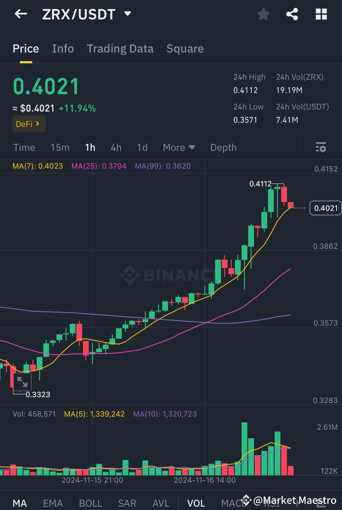Image resolution: width=342 pixels, height=510 pixels.
Task: Tap the back arrow to exit chart
Action: (x=20, y=14)
